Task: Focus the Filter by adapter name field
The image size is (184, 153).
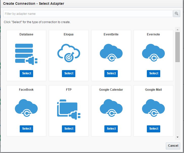Action: [x=88, y=14]
